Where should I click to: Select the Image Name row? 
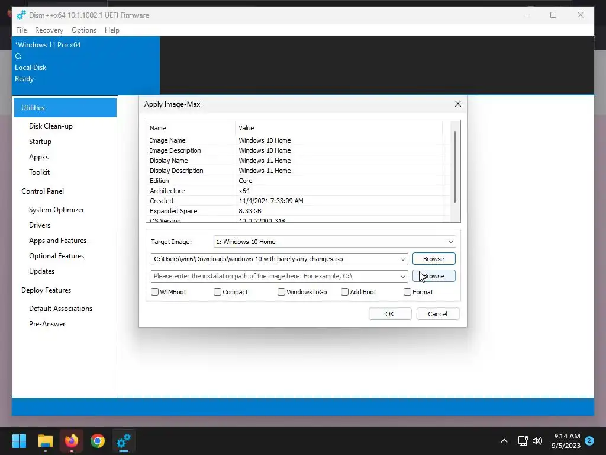pos(298,140)
